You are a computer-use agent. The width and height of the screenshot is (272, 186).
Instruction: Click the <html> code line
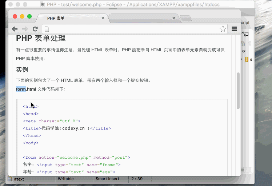(31, 106)
